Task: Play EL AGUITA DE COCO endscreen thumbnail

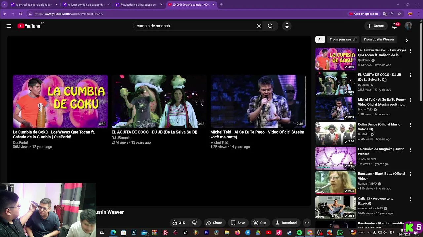Action: point(159,101)
